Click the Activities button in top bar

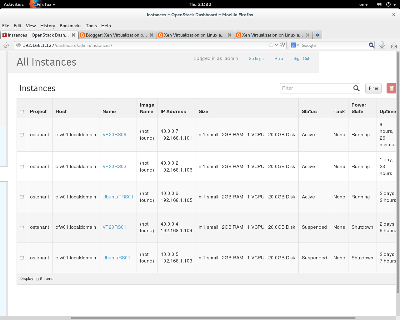pos(14,4)
